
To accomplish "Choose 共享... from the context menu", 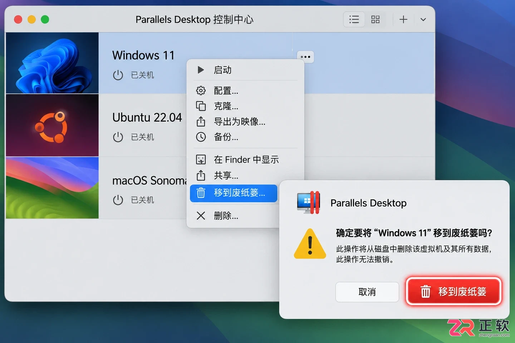I will click(245, 175).
